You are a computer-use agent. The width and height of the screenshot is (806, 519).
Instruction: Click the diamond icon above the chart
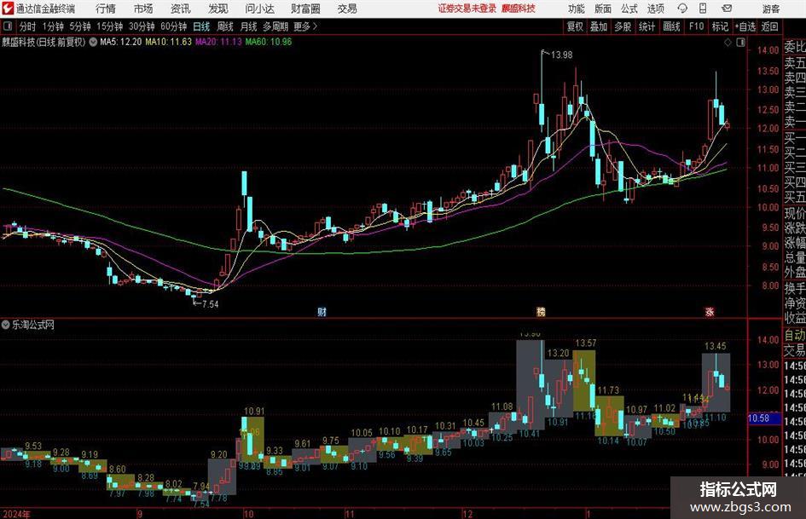coord(728,43)
